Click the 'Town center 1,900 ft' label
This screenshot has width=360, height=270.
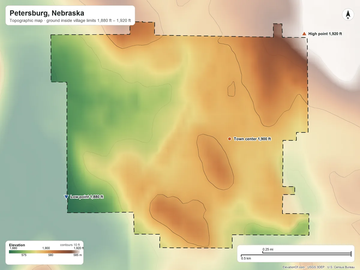[x=252, y=139]
